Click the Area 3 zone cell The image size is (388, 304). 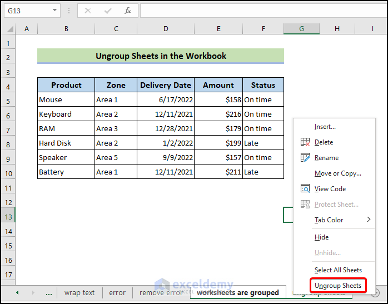[116, 128]
